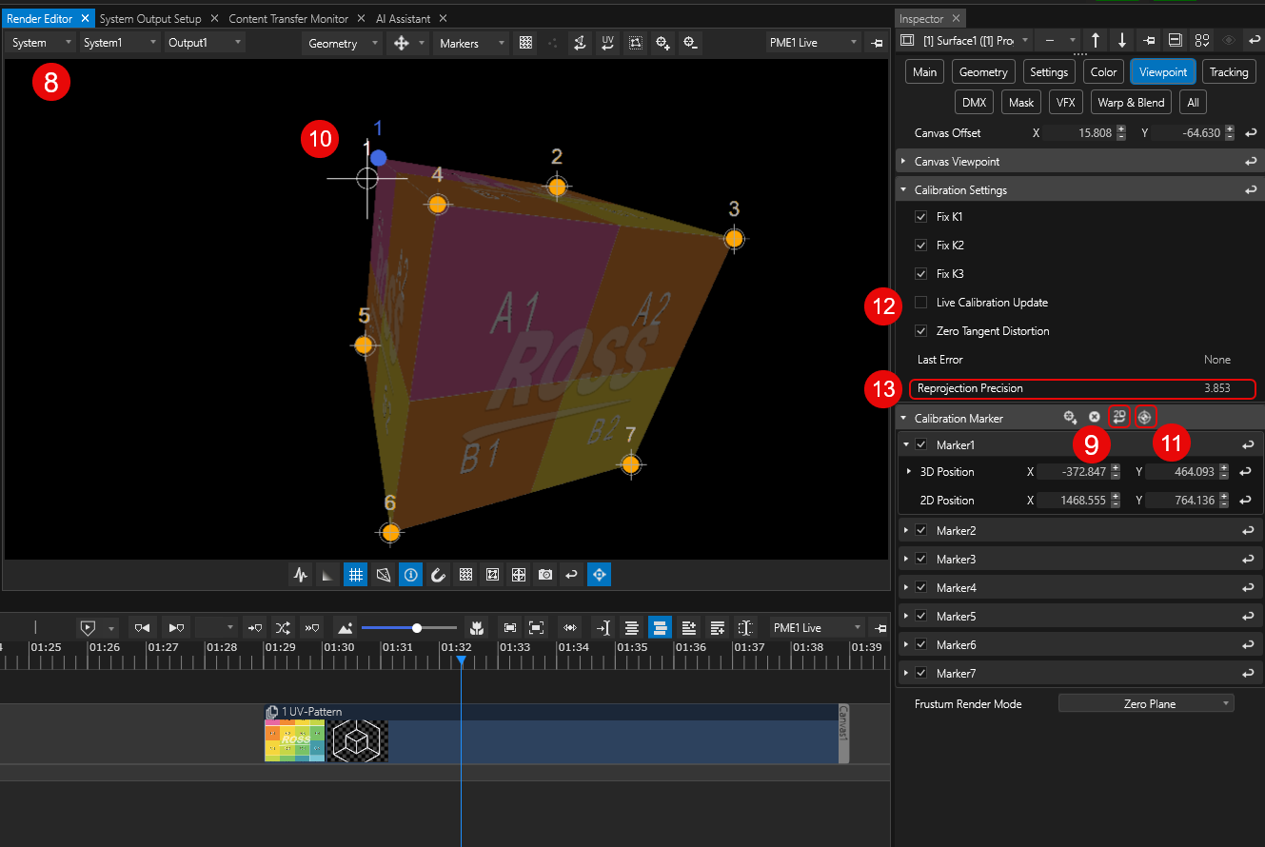Image resolution: width=1265 pixels, height=847 pixels.
Task: Open PME1 Live dropdown in Render Editor toolbar
Action: (x=814, y=43)
